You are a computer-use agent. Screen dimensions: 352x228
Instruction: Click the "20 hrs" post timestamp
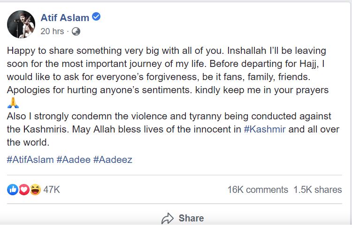click(52, 32)
